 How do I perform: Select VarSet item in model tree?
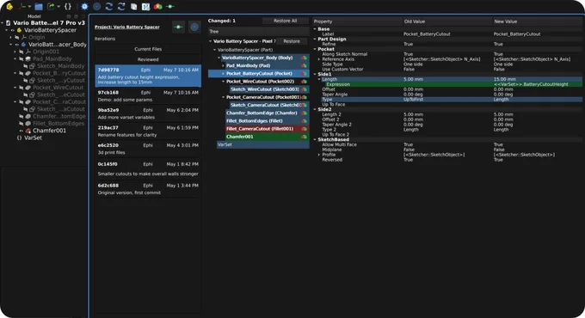click(x=34, y=138)
